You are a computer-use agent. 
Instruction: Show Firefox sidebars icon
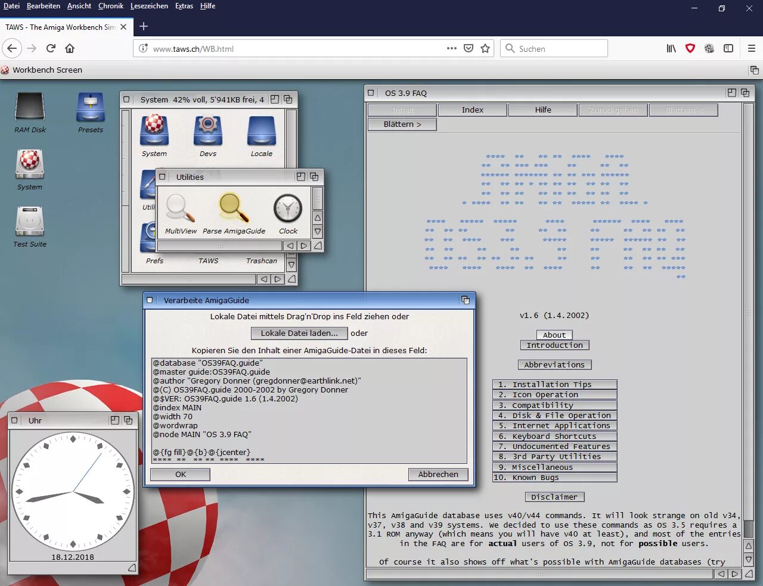728,48
